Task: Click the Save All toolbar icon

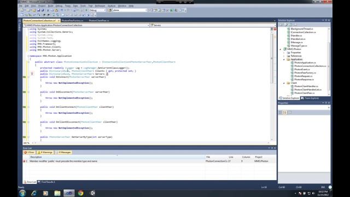Action: click(x=43, y=10)
